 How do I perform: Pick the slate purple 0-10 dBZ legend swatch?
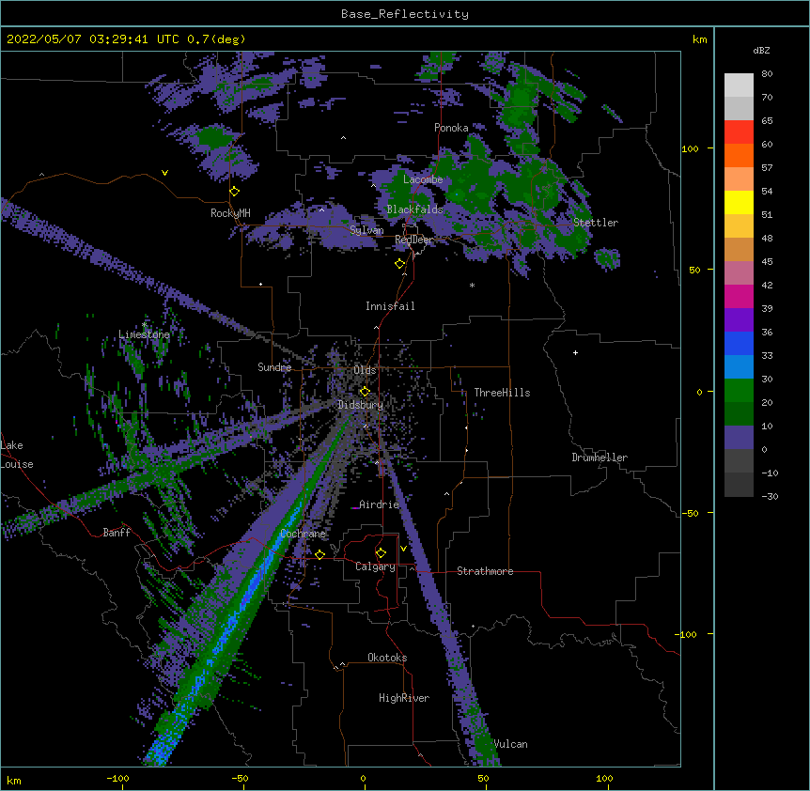click(x=739, y=438)
